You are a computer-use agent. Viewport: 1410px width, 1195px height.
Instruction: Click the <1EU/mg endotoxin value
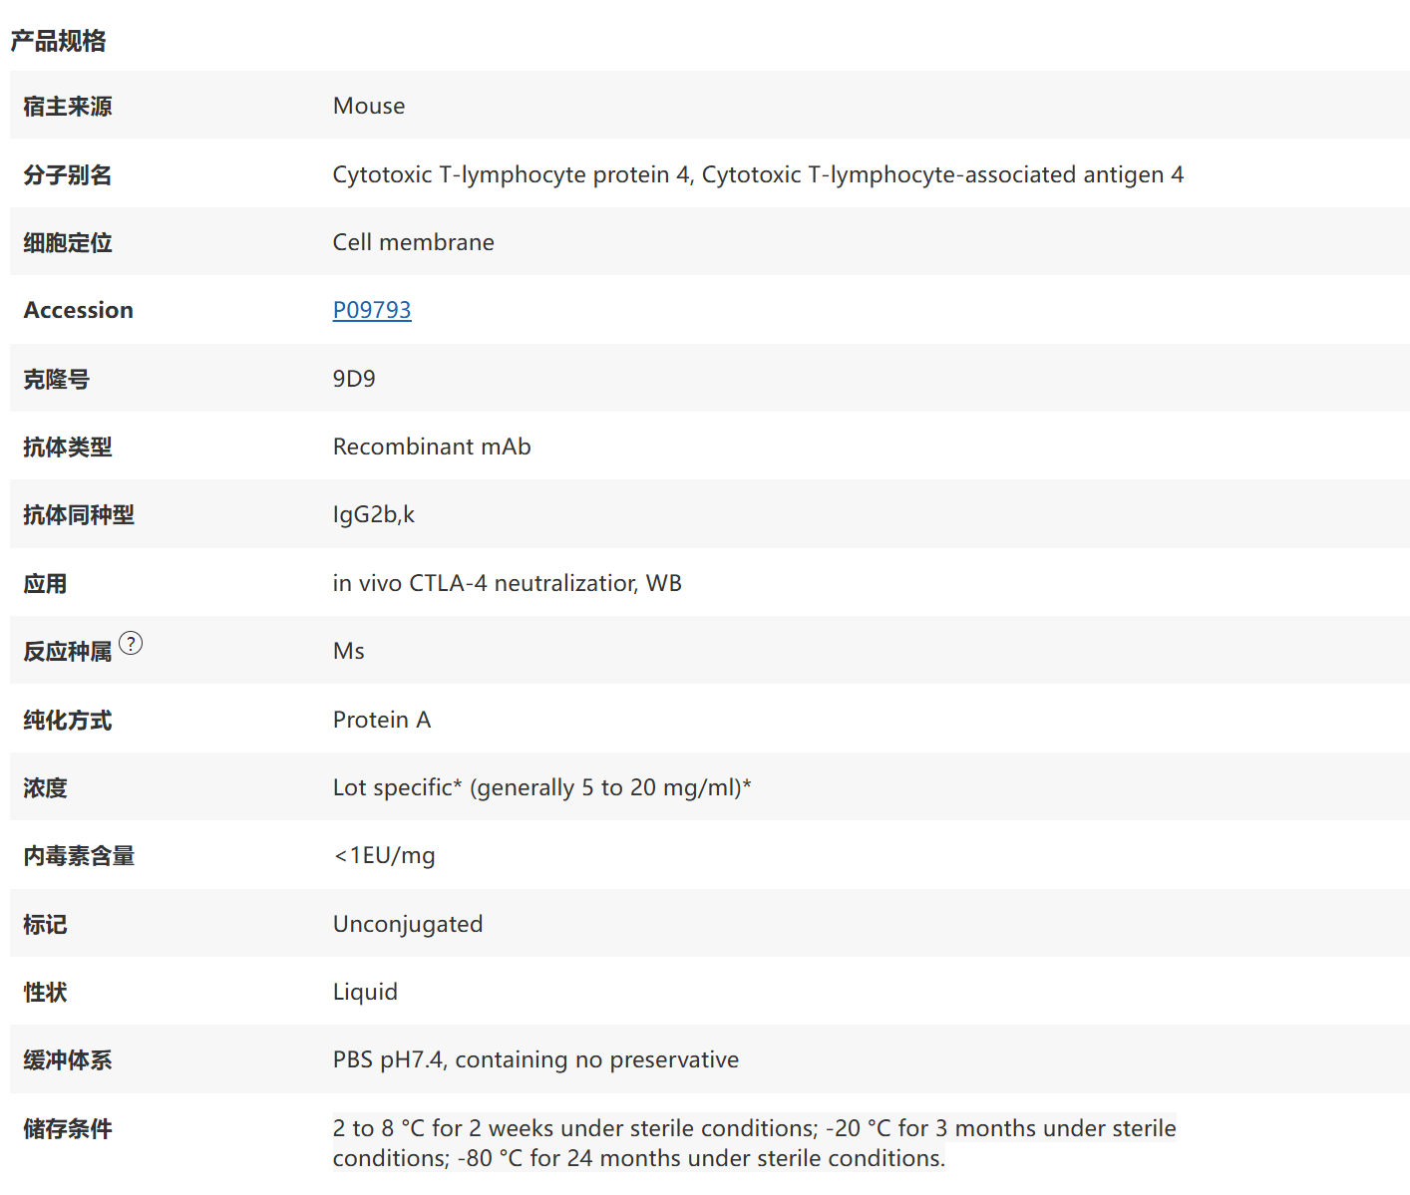click(x=384, y=855)
